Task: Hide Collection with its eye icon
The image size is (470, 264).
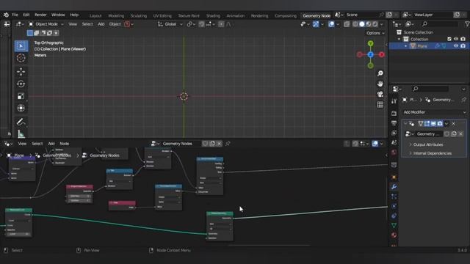Action: pos(456,39)
